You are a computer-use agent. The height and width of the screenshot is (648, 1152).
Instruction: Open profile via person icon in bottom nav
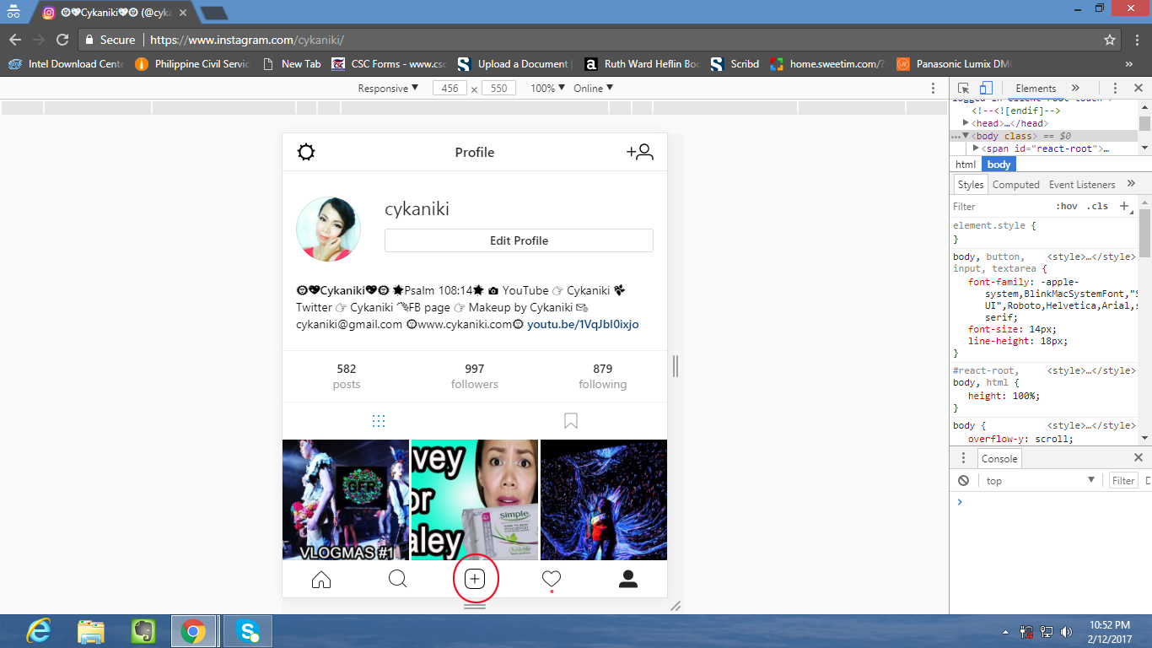[x=627, y=580]
